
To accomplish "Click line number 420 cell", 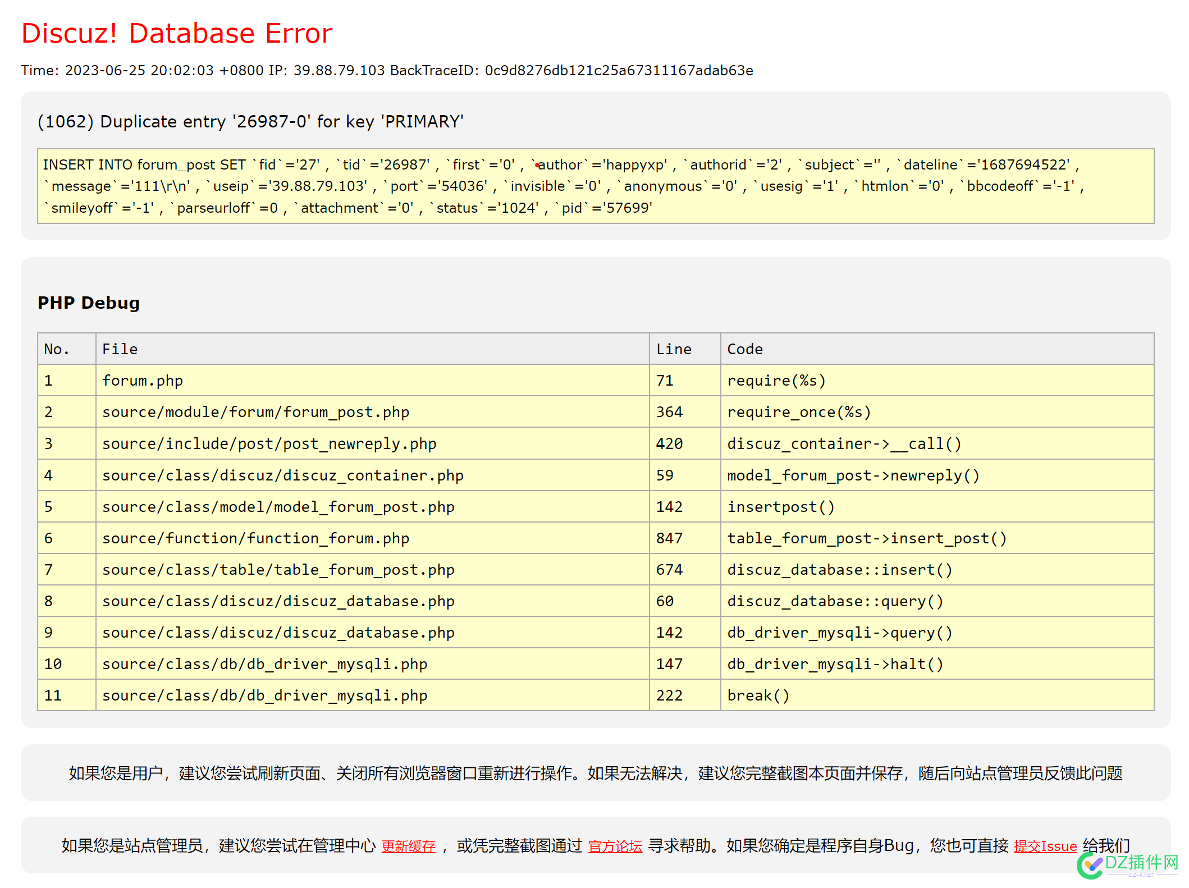I will (x=685, y=443).
